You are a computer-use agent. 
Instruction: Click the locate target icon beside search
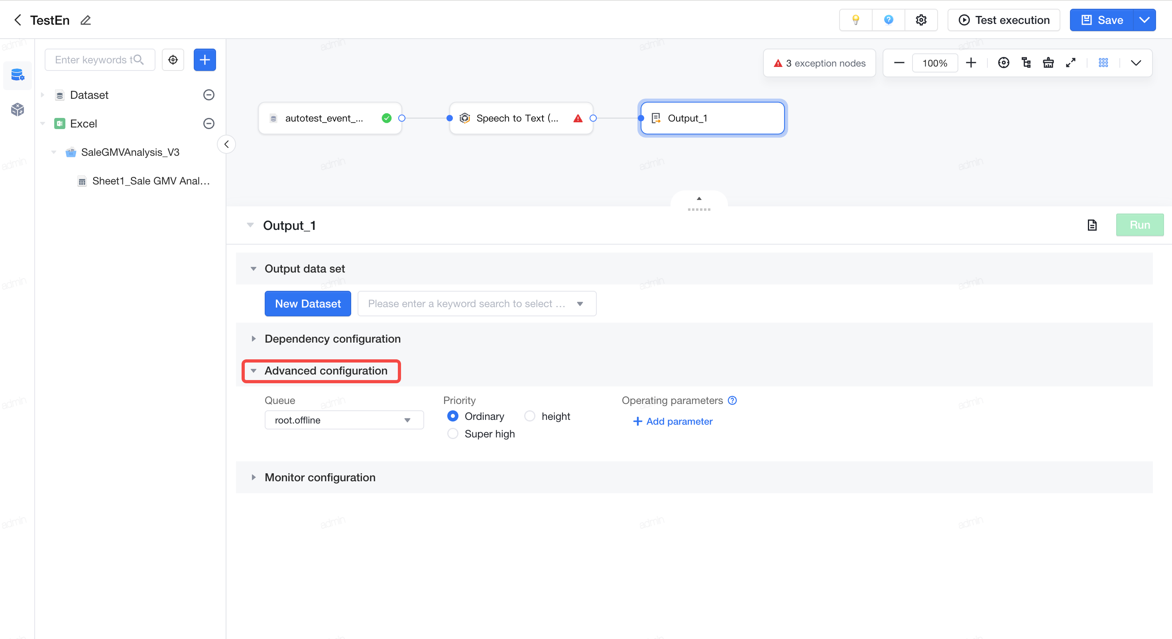point(173,60)
